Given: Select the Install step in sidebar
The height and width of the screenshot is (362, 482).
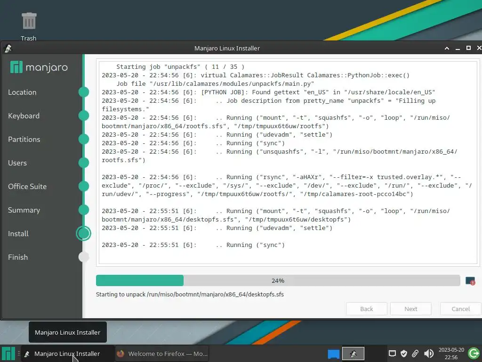Looking at the screenshot, I should [18, 234].
